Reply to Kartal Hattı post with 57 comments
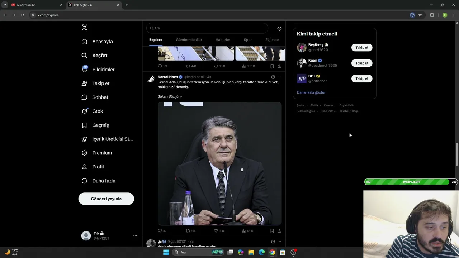The width and height of the screenshot is (459, 258). 162,231
